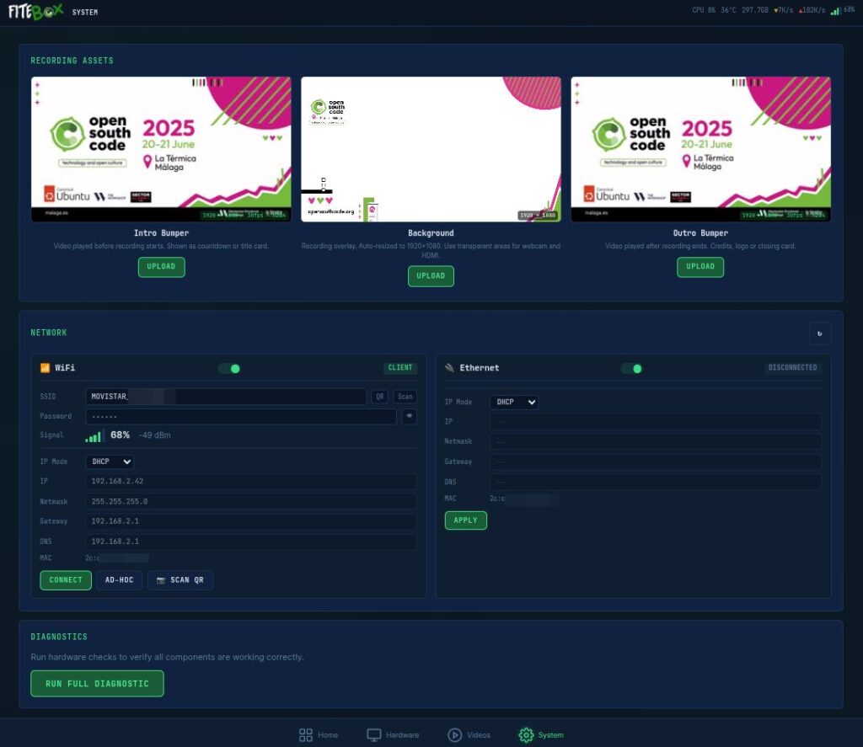The width and height of the screenshot is (863, 747).
Task: Open Home from bottom navigation
Action: (318, 735)
